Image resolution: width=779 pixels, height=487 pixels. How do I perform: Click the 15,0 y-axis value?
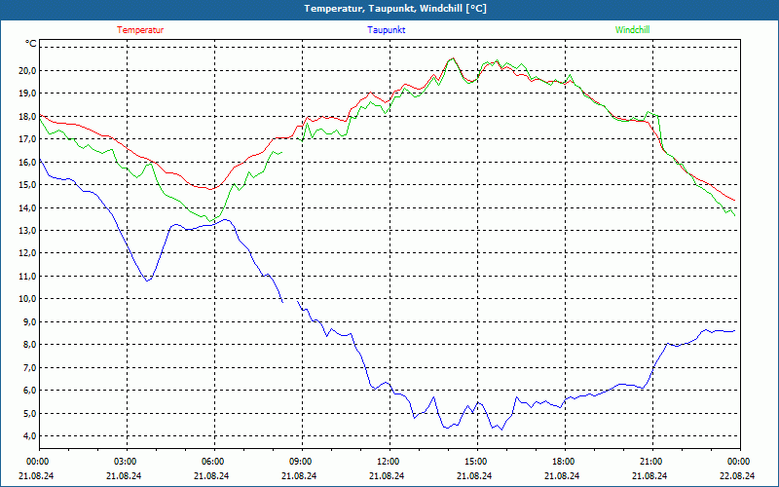(x=27, y=185)
